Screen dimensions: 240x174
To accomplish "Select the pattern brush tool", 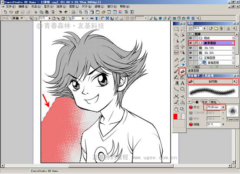I will pos(182,71).
